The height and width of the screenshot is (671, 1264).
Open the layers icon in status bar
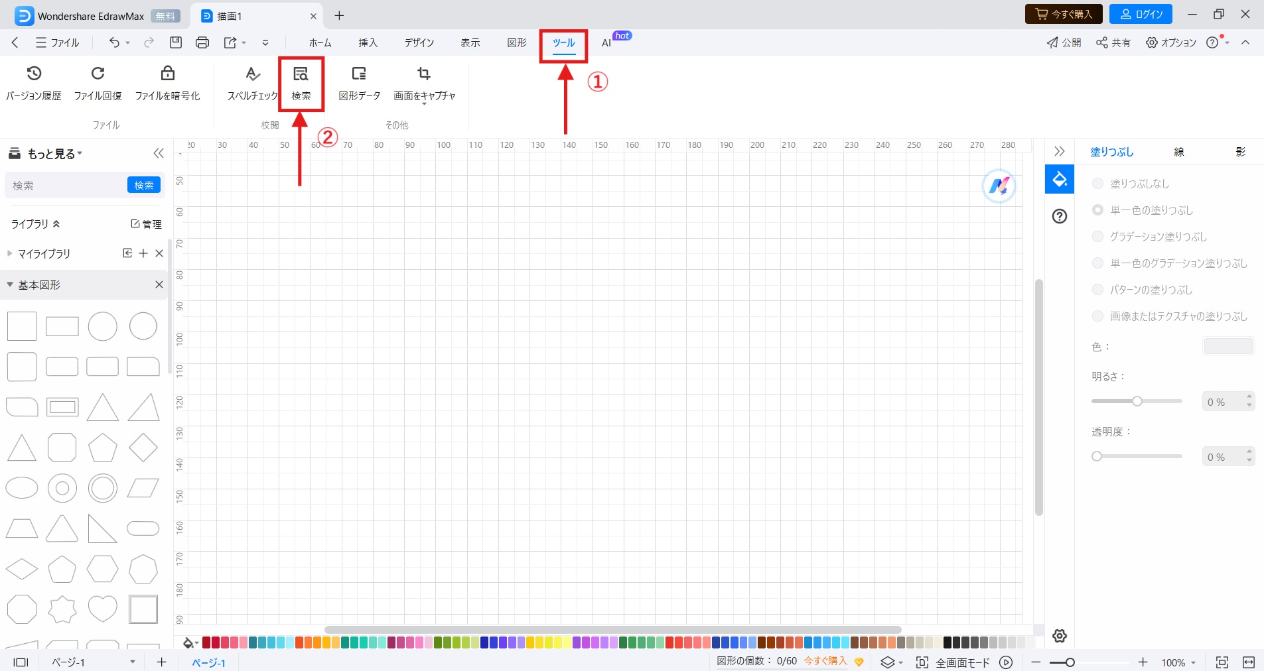887,662
